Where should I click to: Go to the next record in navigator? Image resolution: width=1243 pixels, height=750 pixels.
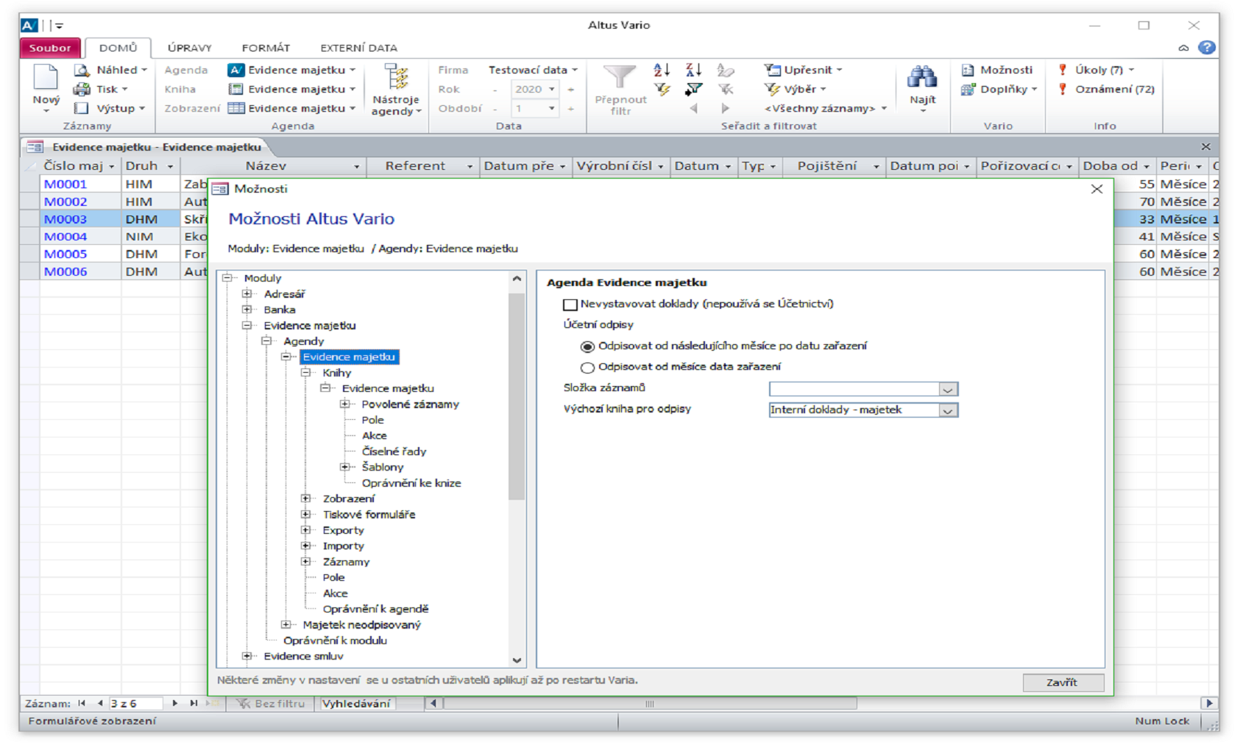pos(174,704)
